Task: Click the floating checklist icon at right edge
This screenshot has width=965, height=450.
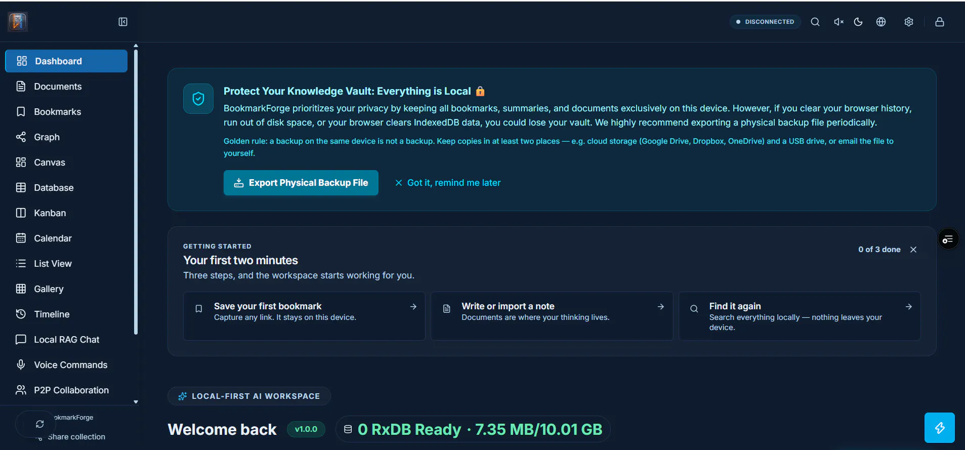Action: [x=948, y=239]
